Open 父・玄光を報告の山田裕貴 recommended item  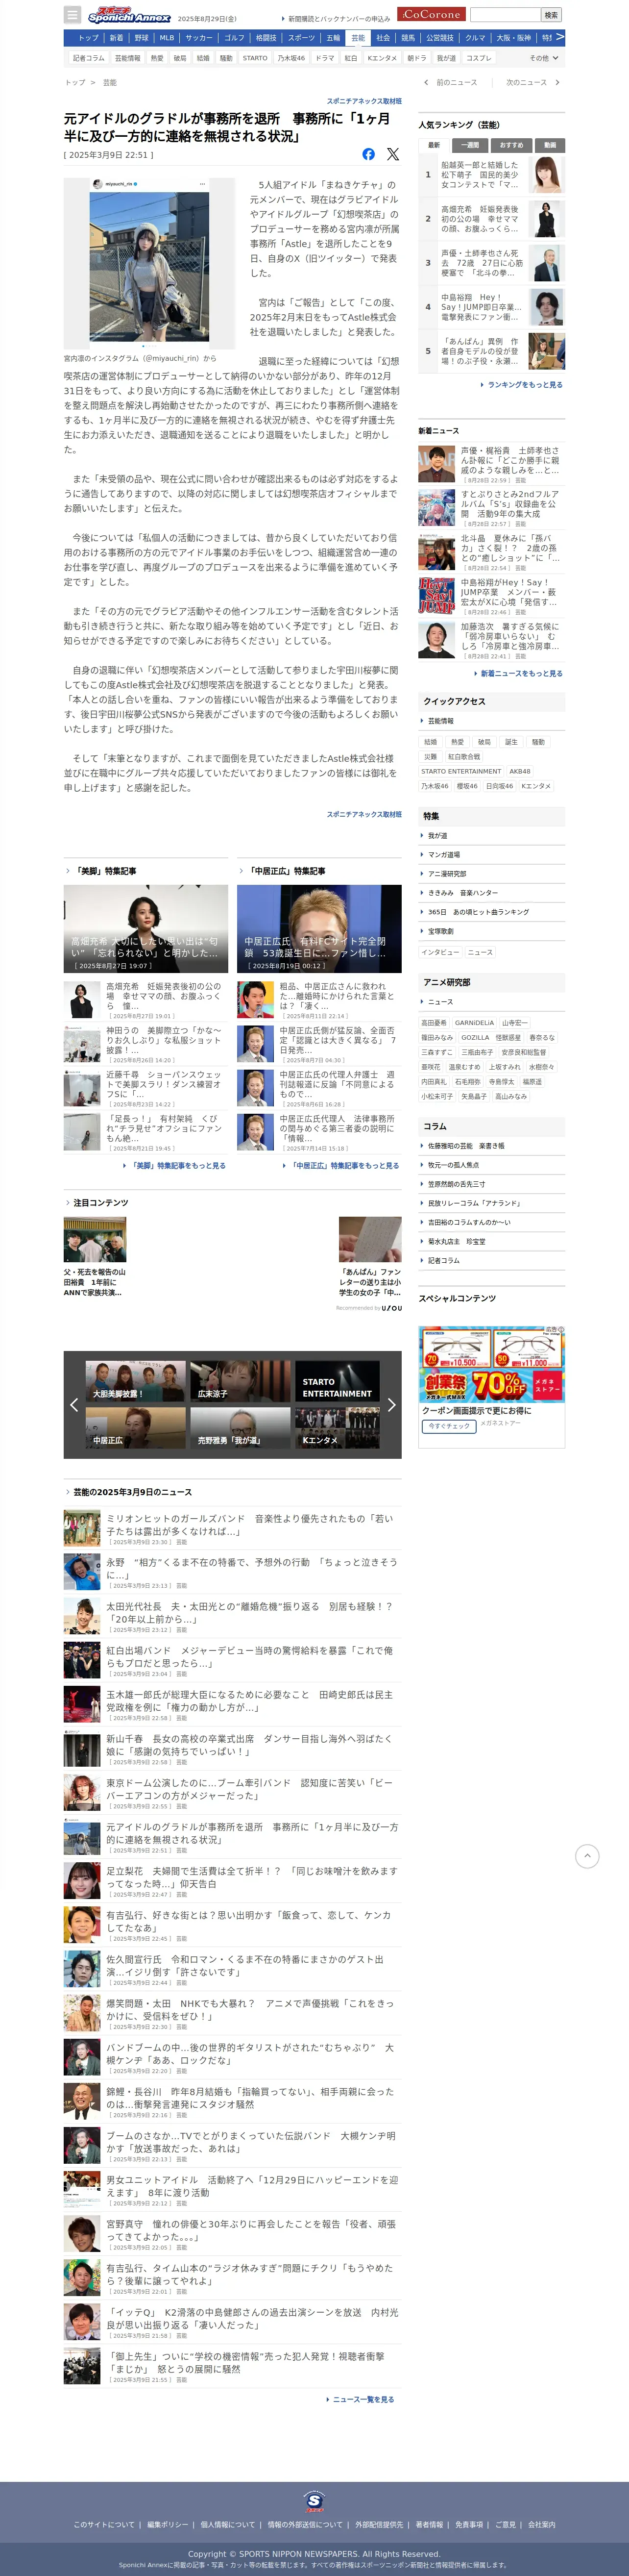(95, 1256)
